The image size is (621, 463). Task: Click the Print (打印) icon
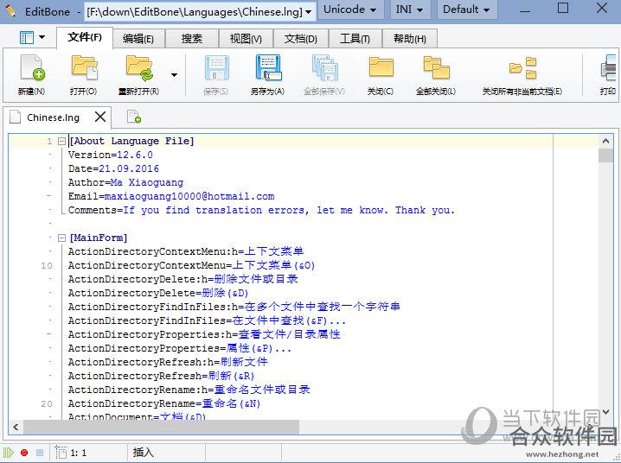[x=610, y=68]
